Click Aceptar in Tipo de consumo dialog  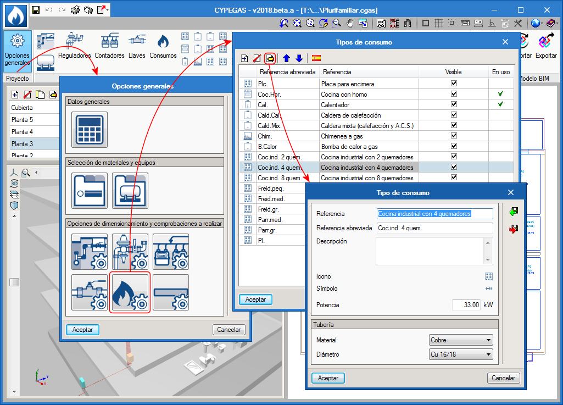328,378
